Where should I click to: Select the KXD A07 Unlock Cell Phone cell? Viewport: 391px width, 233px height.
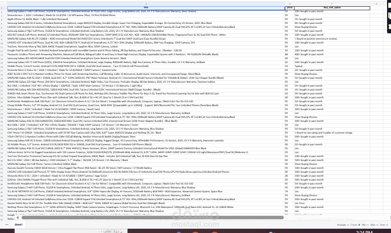point(146,35)
